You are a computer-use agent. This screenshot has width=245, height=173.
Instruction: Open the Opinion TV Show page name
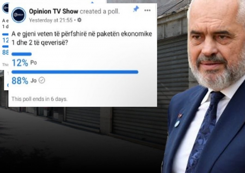point(53,11)
